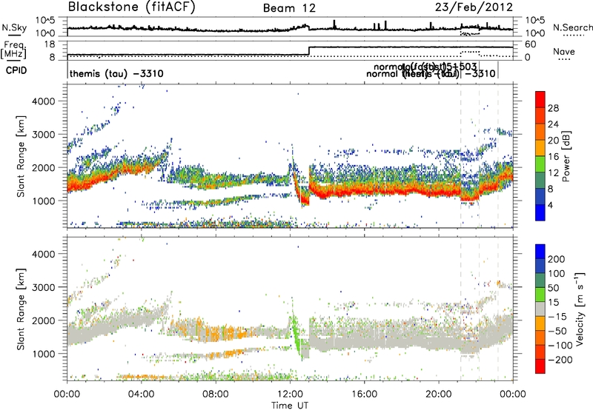
Task: Click the date '23/Feb/2012'
Action: click(474, 7)
